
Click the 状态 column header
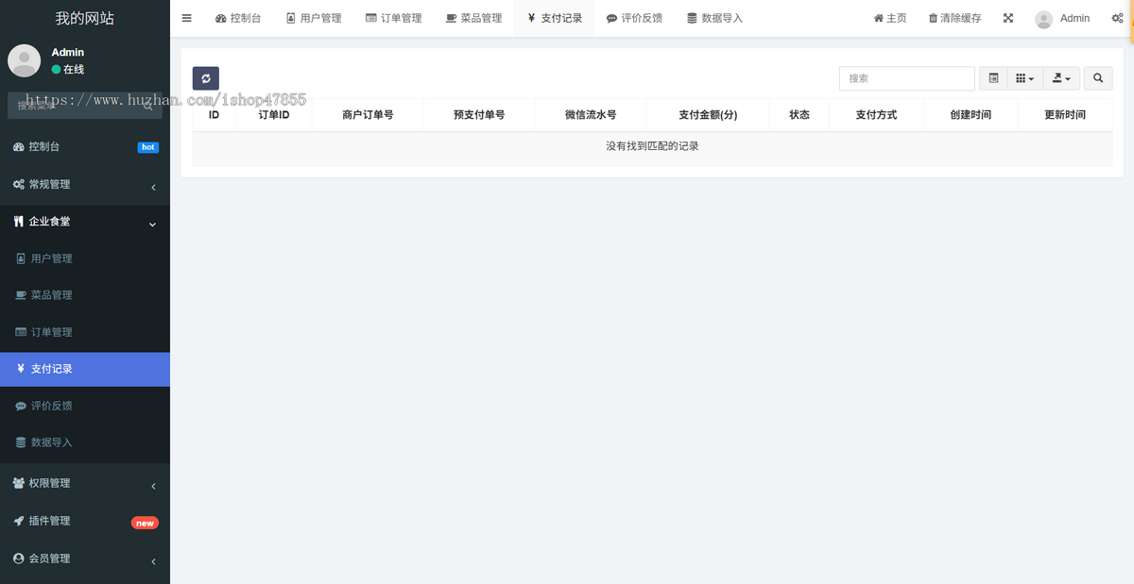pyautogui.click(x=799, y=115)
